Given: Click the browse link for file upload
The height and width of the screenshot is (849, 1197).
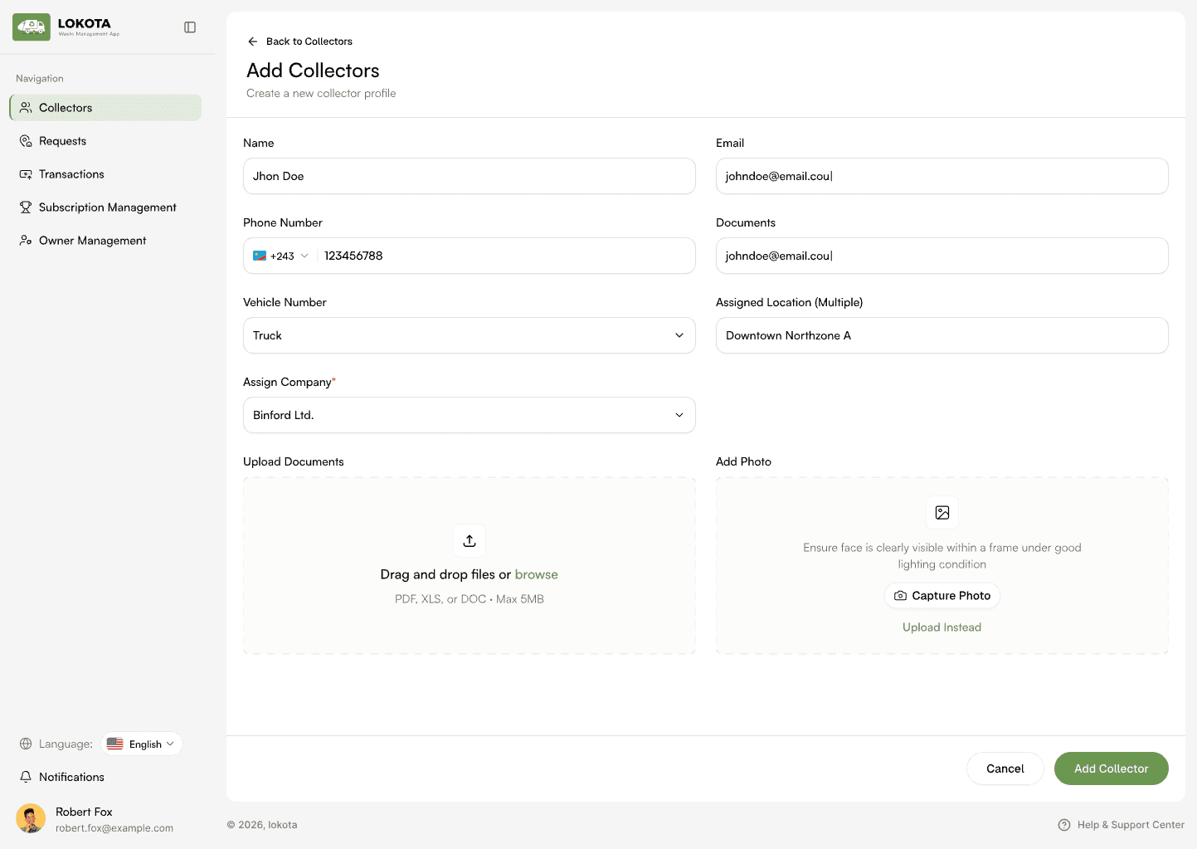Looking at the screenshot, I should point(537,574).
